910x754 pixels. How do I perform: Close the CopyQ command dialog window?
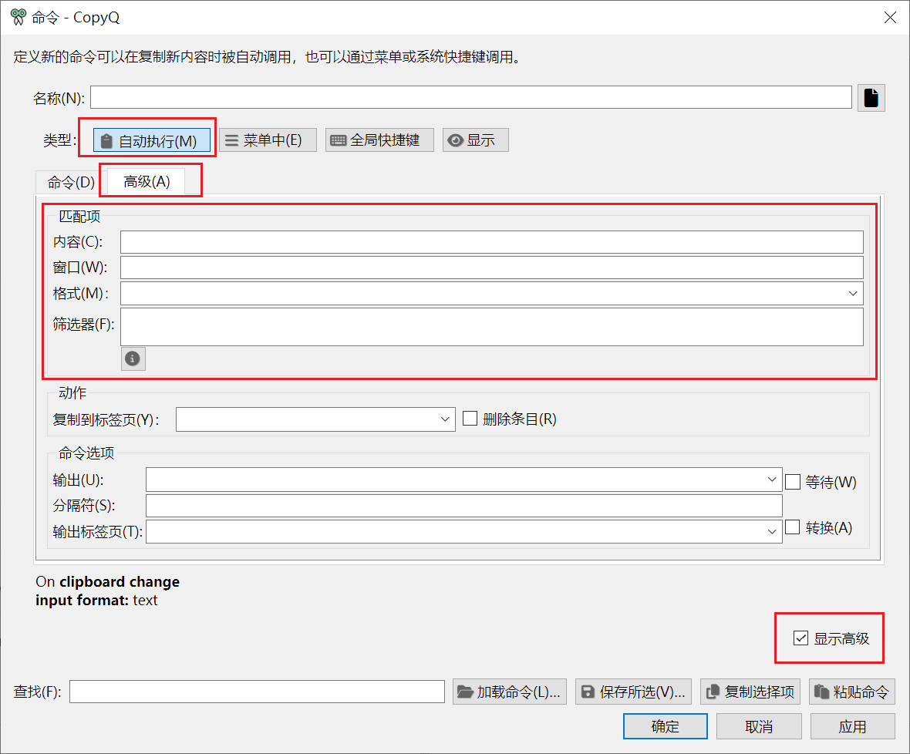tap(890, 18)
